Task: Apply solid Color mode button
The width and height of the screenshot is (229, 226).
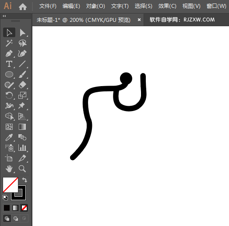Action: tap(7, 208)
